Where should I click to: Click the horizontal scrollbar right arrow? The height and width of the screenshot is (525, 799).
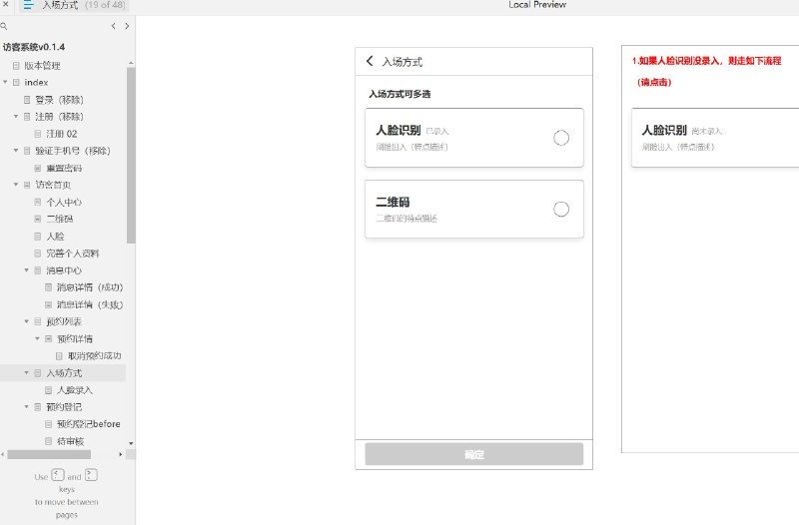[x=120, y=454]
